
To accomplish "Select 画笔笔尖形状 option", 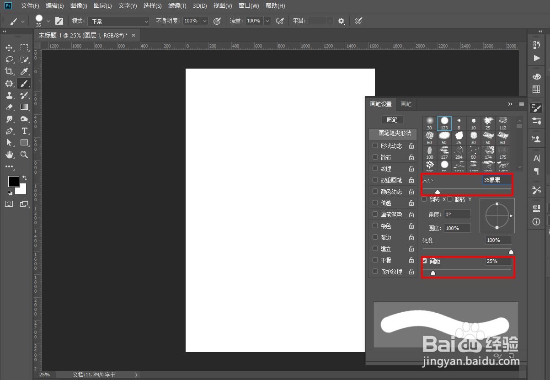I will (393, 134).
